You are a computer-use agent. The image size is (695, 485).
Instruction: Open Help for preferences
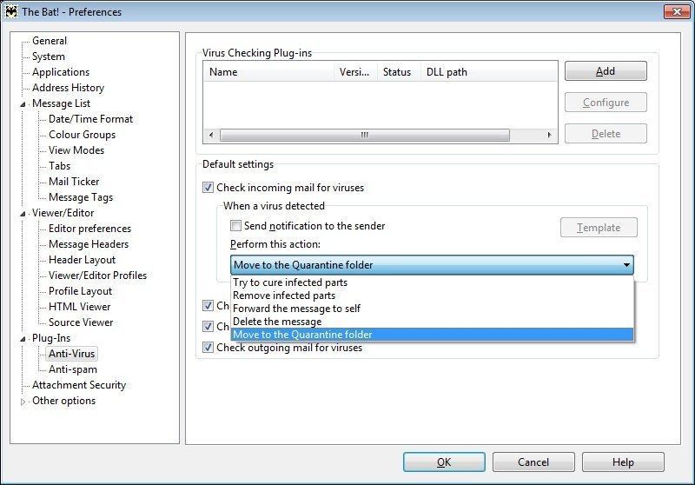[x=623, y=462]
